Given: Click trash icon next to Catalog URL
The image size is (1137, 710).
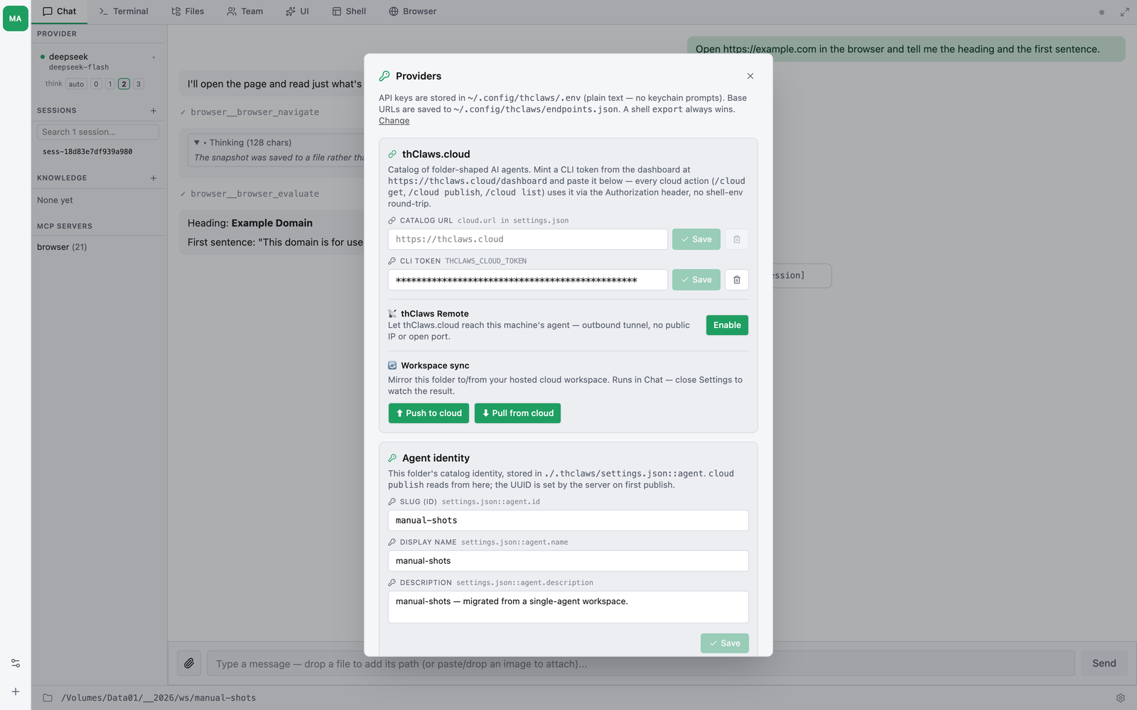Looking at the screenshot, I should [737, 239].
